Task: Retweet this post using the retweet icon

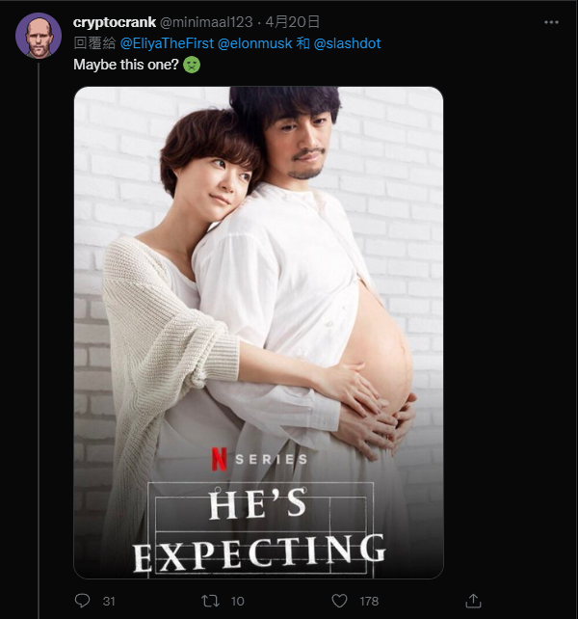Action: click(210, 601)
